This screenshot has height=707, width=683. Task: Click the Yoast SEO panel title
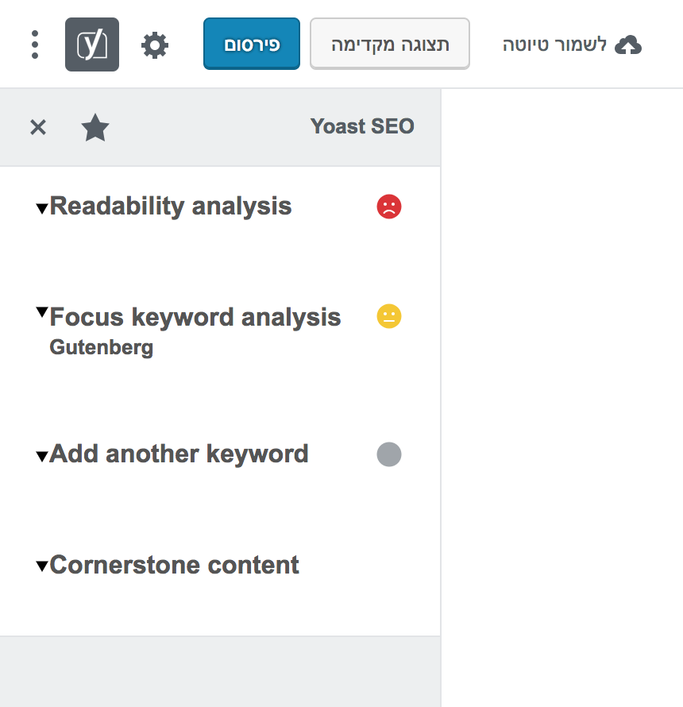362,126
